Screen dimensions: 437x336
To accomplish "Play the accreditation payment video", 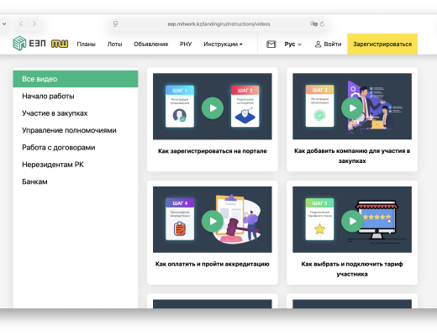I will coord(213,221).
